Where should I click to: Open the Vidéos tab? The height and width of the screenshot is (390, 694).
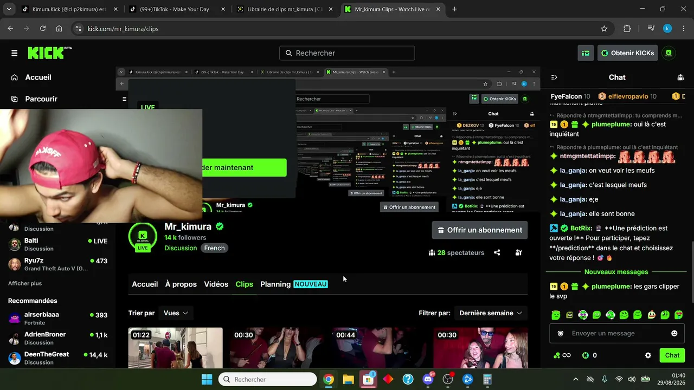pyautogui.click(x=216, y=284)
